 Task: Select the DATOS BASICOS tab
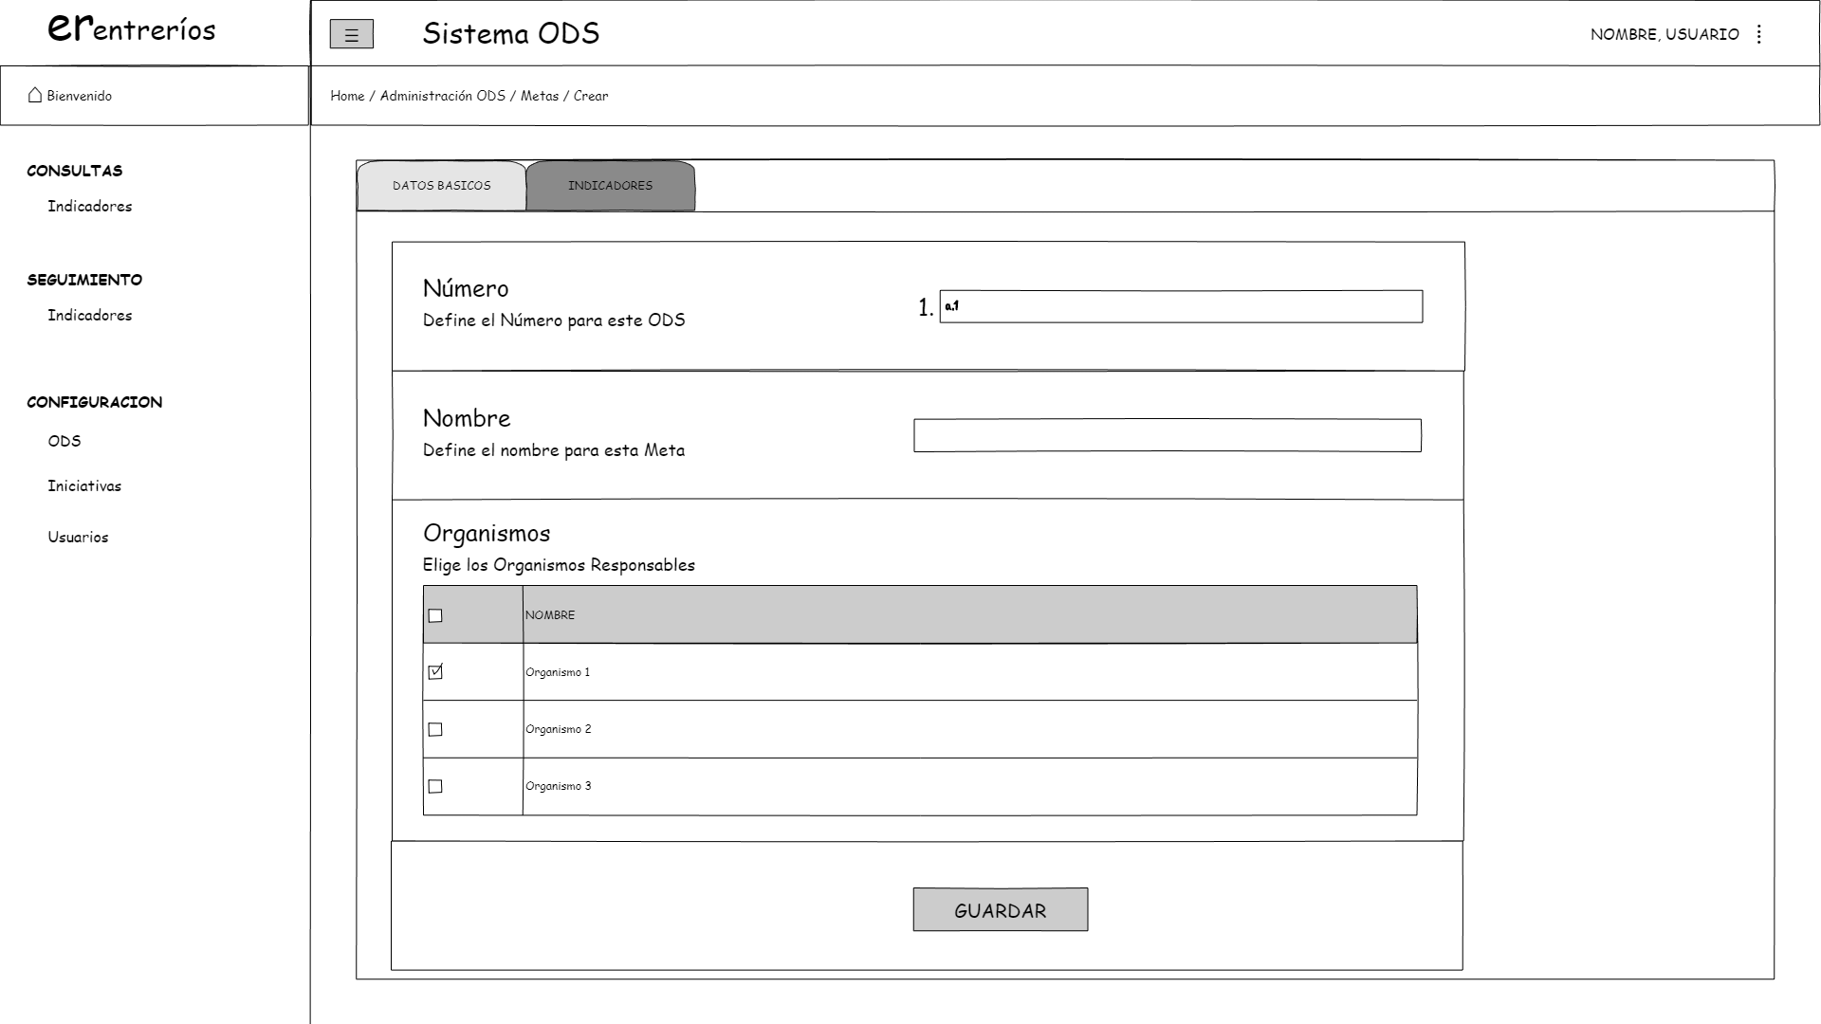tap(441, 186)
